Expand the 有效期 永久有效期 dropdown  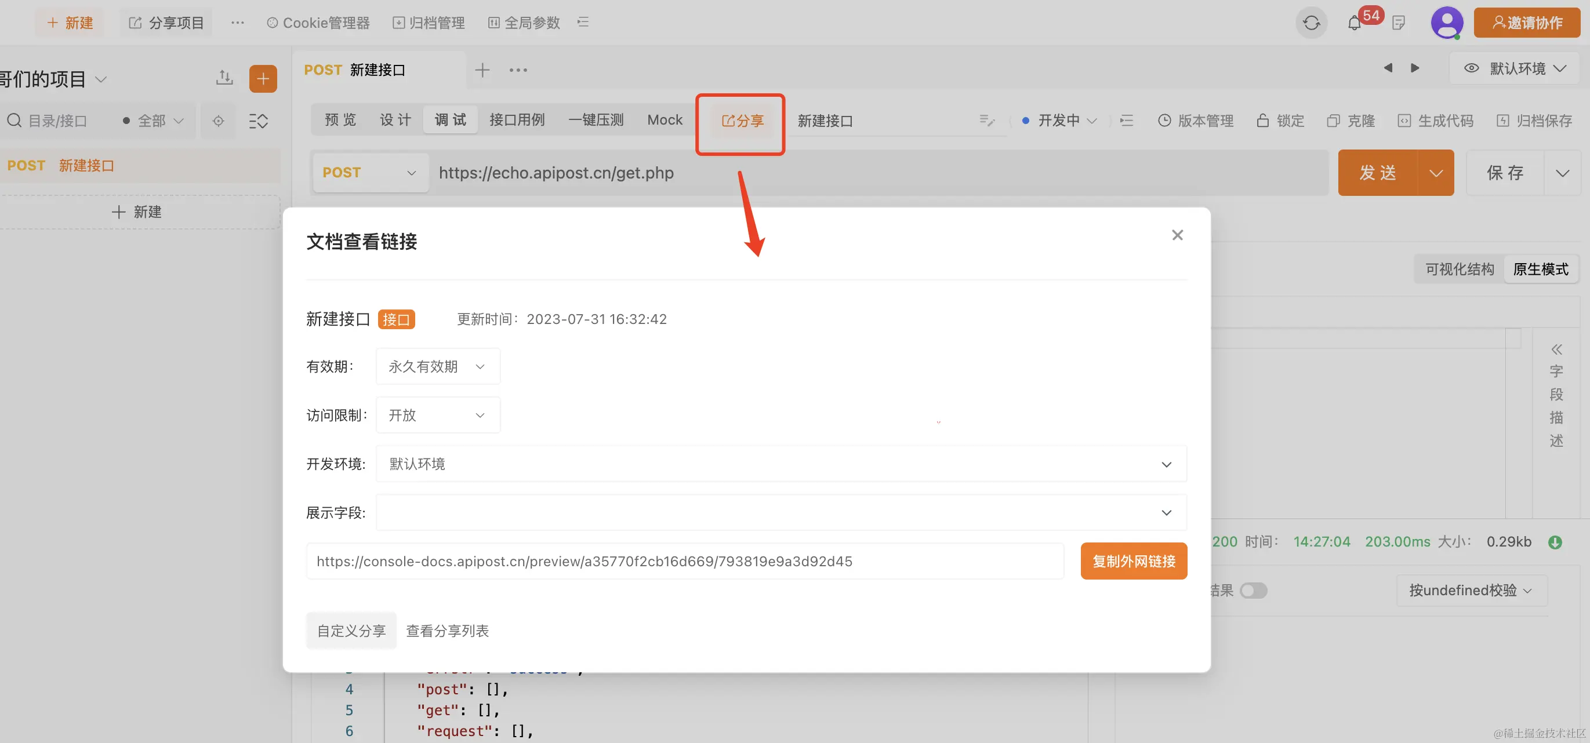pos(438,366)
